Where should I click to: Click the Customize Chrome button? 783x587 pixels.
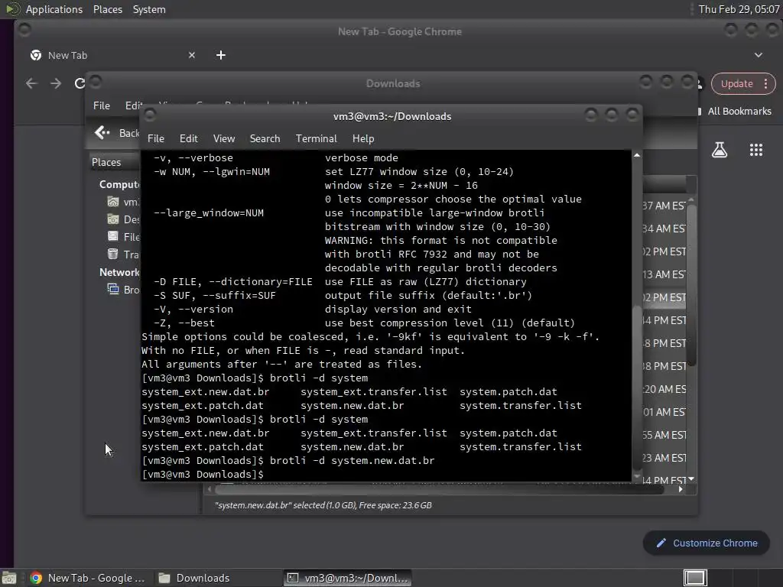click(x=706, y=543)
